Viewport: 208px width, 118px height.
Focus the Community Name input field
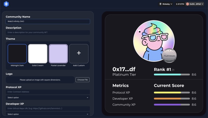point(48,21)
